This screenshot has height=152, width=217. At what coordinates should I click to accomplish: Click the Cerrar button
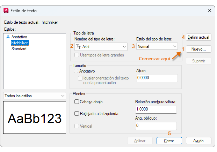coord(169,141)
